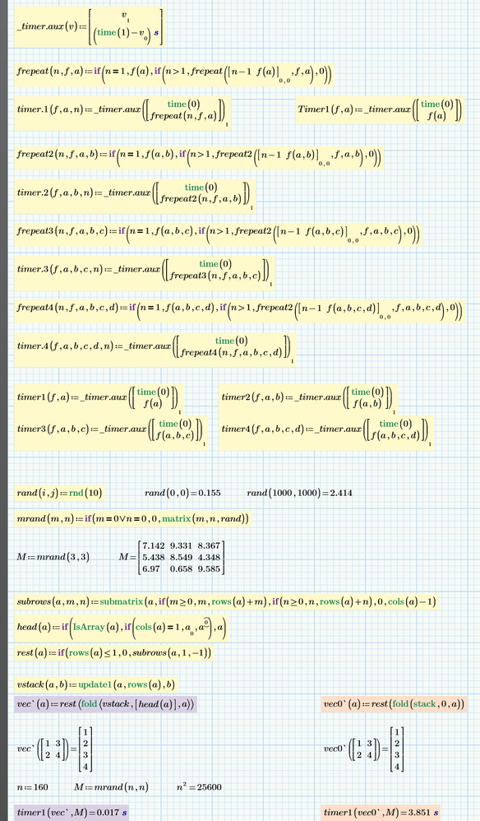Select the mrand(m,n) definition region
Image resolution: width=480 pixels, height=821 pixels.
[x=133, y=519]
